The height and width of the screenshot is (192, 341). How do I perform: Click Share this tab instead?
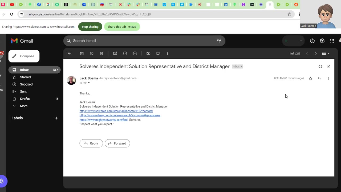click(122, 27)
